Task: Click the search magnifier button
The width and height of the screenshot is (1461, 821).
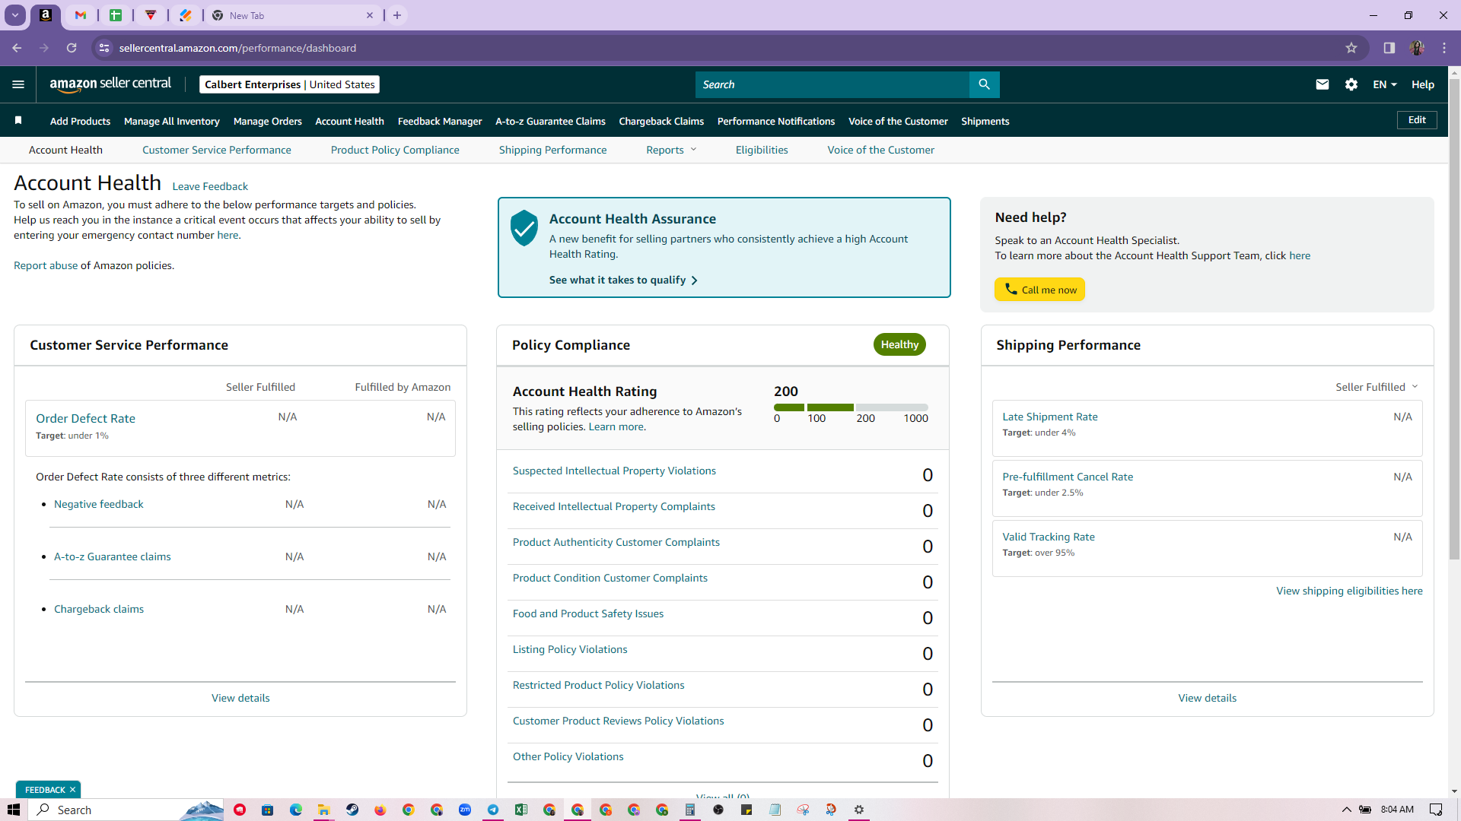Action: 984,84
